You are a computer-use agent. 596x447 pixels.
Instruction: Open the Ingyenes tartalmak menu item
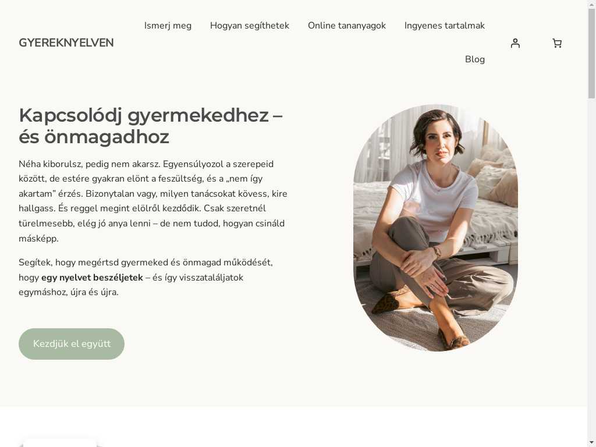point(444,26)
